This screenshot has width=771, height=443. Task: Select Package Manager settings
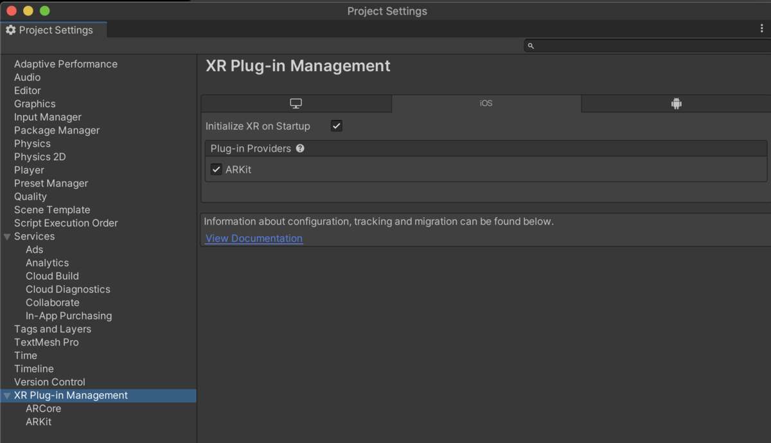[57, 130]
